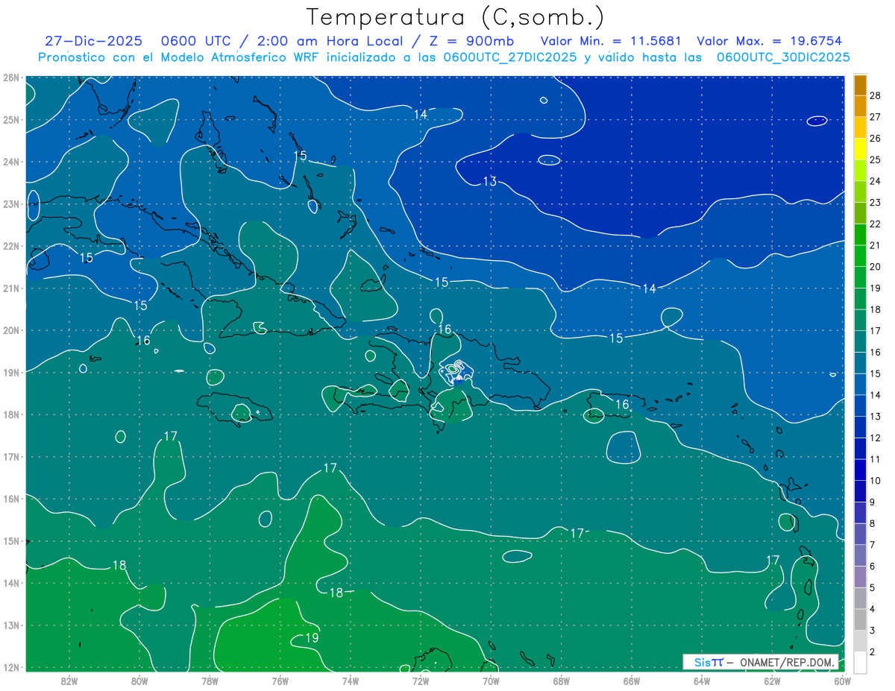Click the '13' contour label on the map
This screenshot has height=691, width=895.
click(x=489, y=181)
